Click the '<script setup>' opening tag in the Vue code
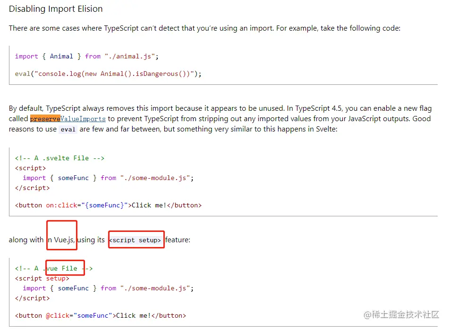Screen dimensions: 449x329 [x=42, y=279]
